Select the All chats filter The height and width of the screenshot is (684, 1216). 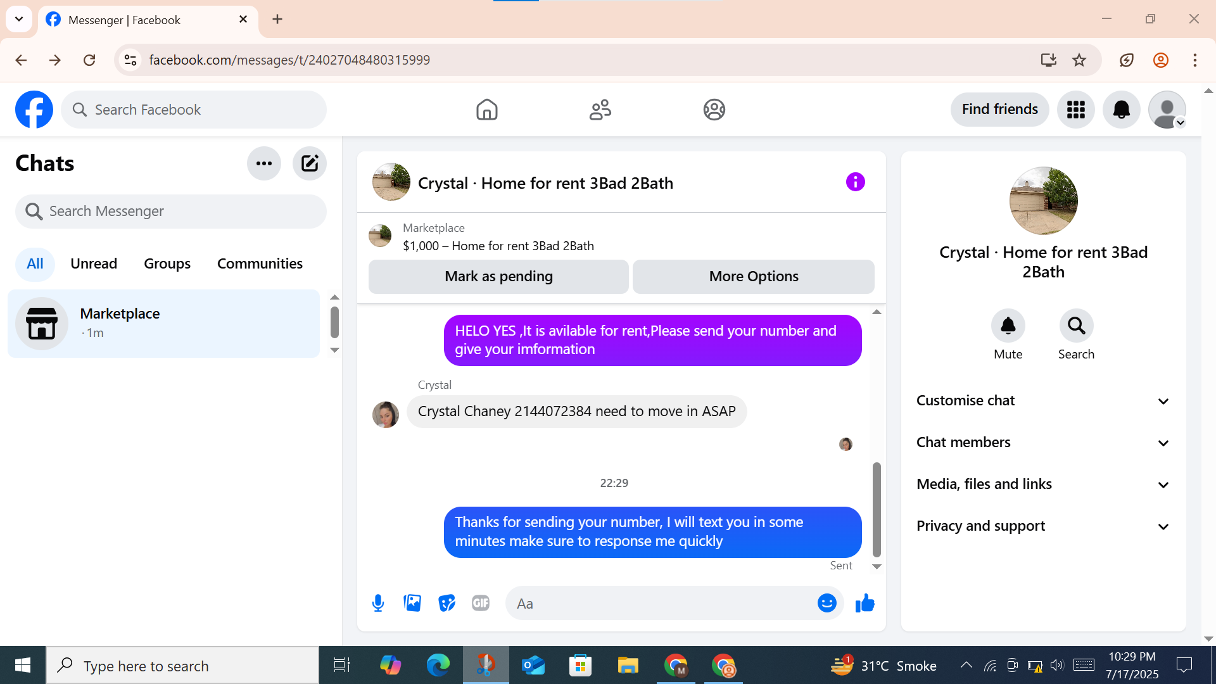point(35,264)
